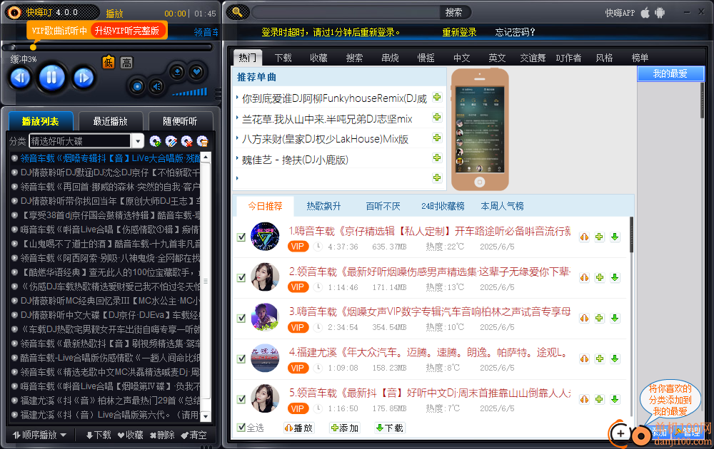The width and height of the screenshot is (714, 449).
Task: Click 下载 at the playlist bottom bar
Action: click(99, 435)
